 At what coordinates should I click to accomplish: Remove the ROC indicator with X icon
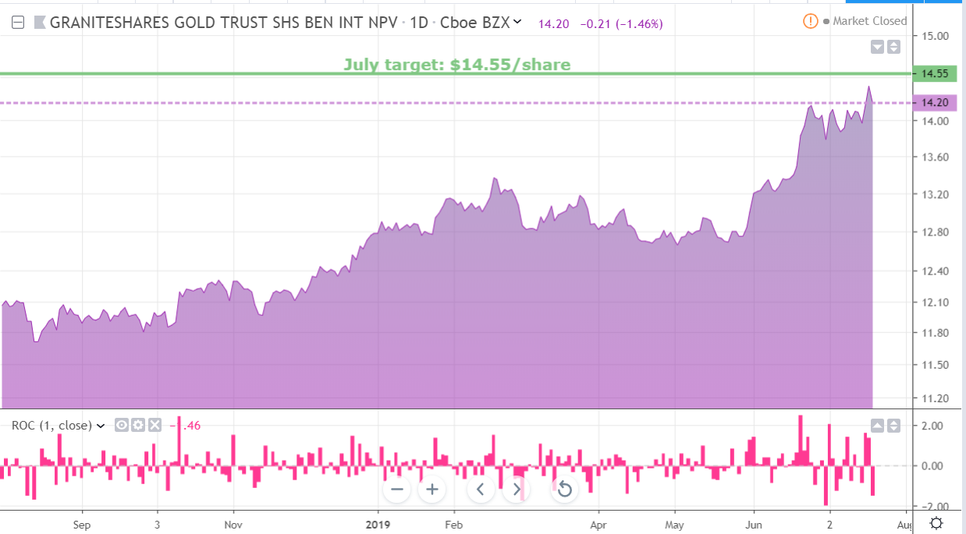pyautogui.click(x=154, y=425)
